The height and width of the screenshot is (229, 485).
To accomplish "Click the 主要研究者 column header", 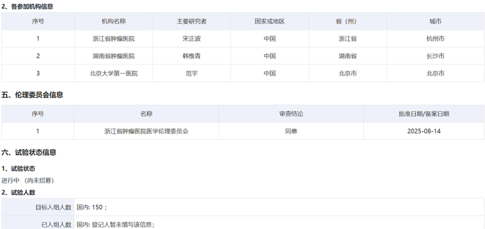I will click(x=192, y=21).
